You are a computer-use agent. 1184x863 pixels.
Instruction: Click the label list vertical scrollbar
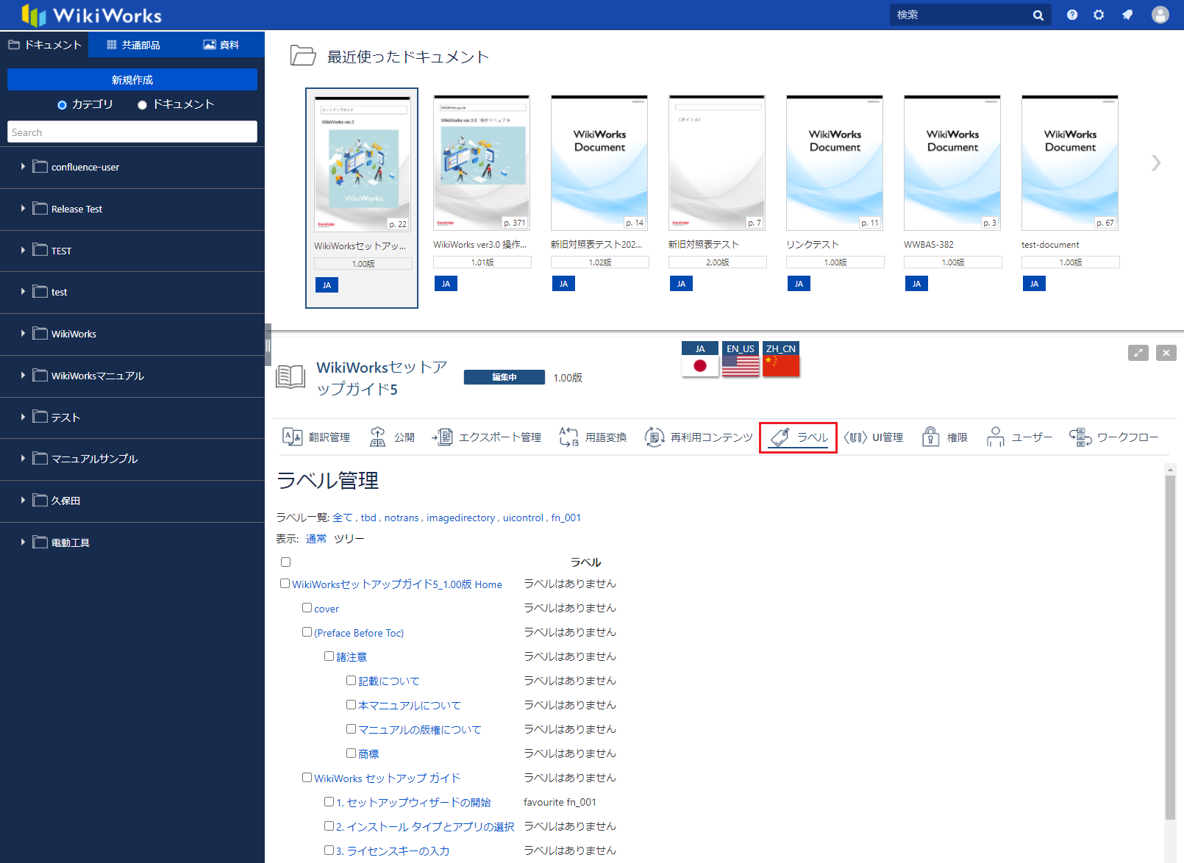[1170, 647]
